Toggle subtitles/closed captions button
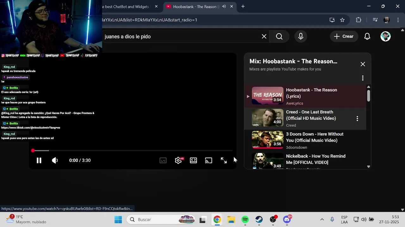Screen dimensions: 405x227 tap(163, 160)
